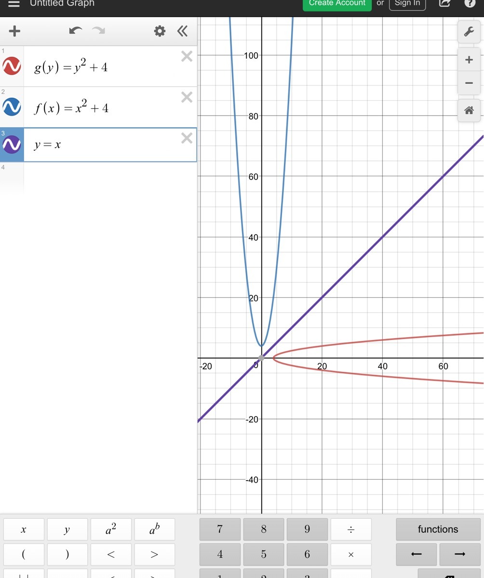Click Create Account button
Viewport: 484px width, 578px height.
tap(337, 4)
